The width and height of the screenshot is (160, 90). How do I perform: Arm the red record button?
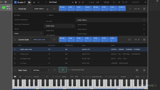(79, 2)
